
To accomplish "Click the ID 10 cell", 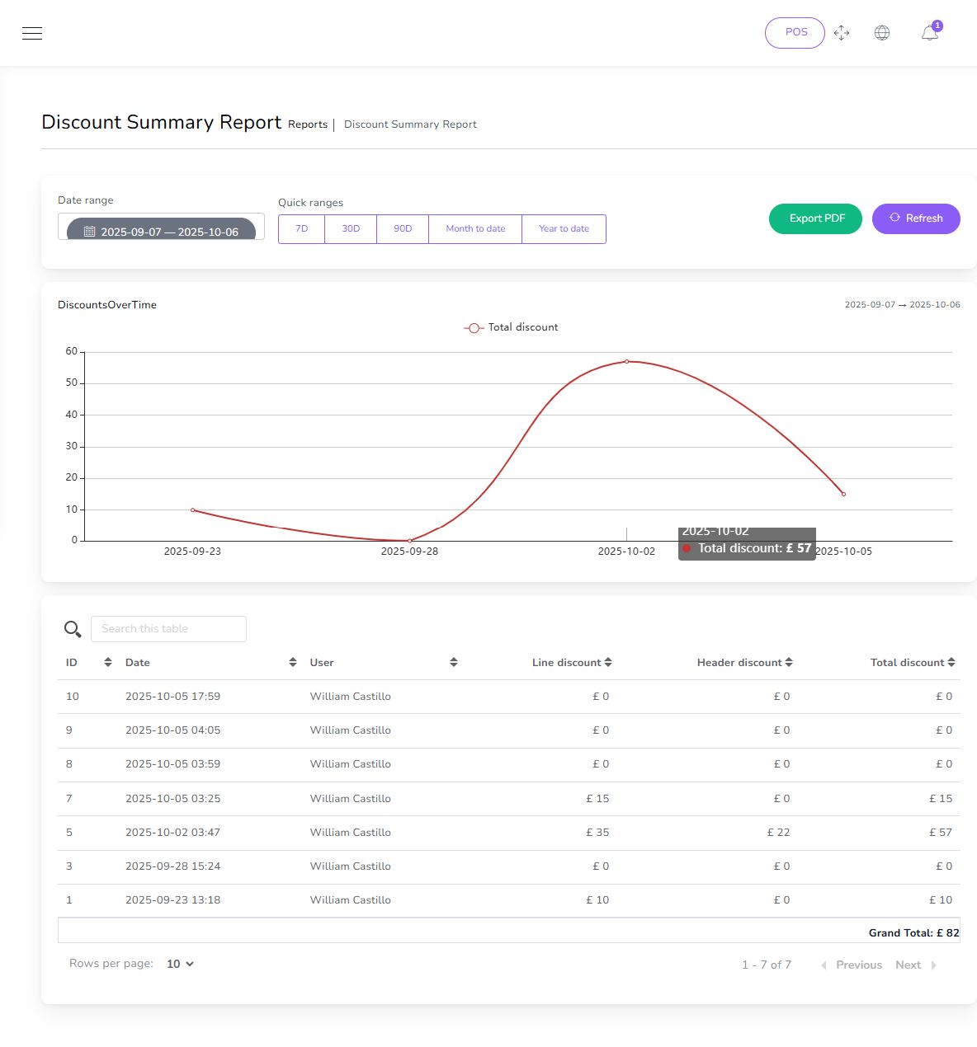I will pyautogui.click(x=73, y=697).
